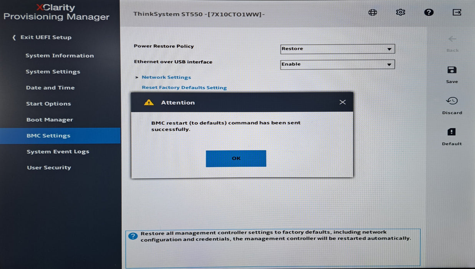Viewport: 475px width, 269px height.
Task: Click the globe language icon
Action: (372, 12)
